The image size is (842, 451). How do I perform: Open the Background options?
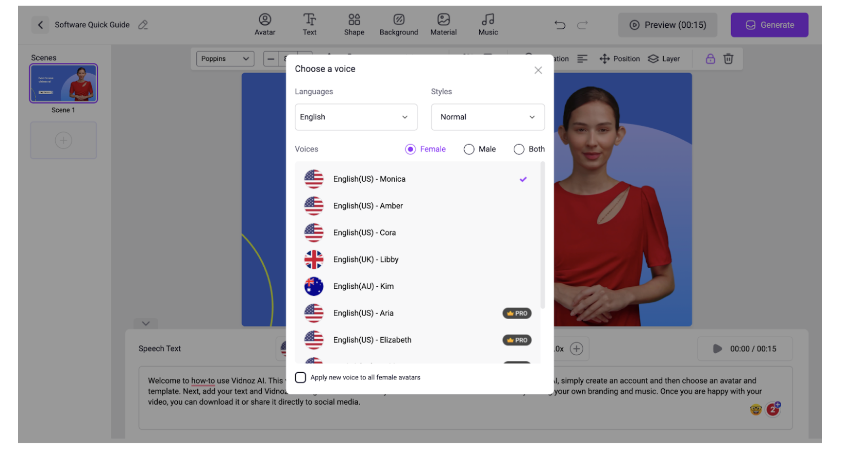[399, 24]
